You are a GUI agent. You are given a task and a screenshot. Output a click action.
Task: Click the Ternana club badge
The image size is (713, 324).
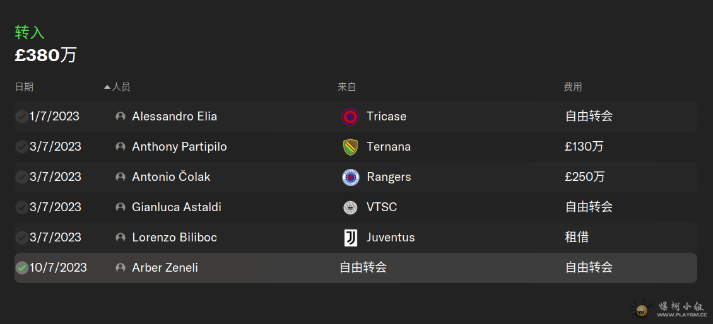pos(350,147)
